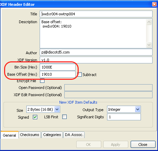Click the Significant Digits field

(124, 117)
